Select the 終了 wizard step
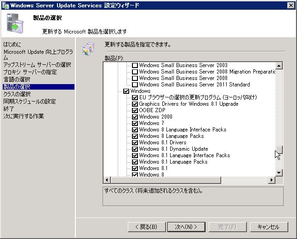 point(9,109)
